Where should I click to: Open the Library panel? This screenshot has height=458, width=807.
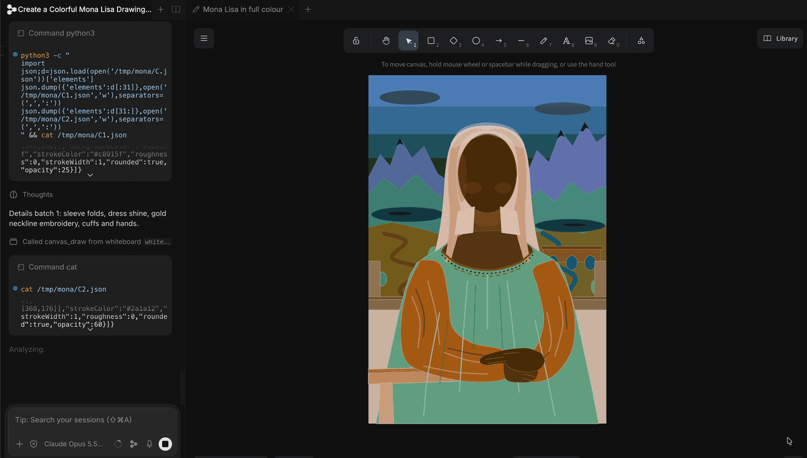tap(780, 38)
